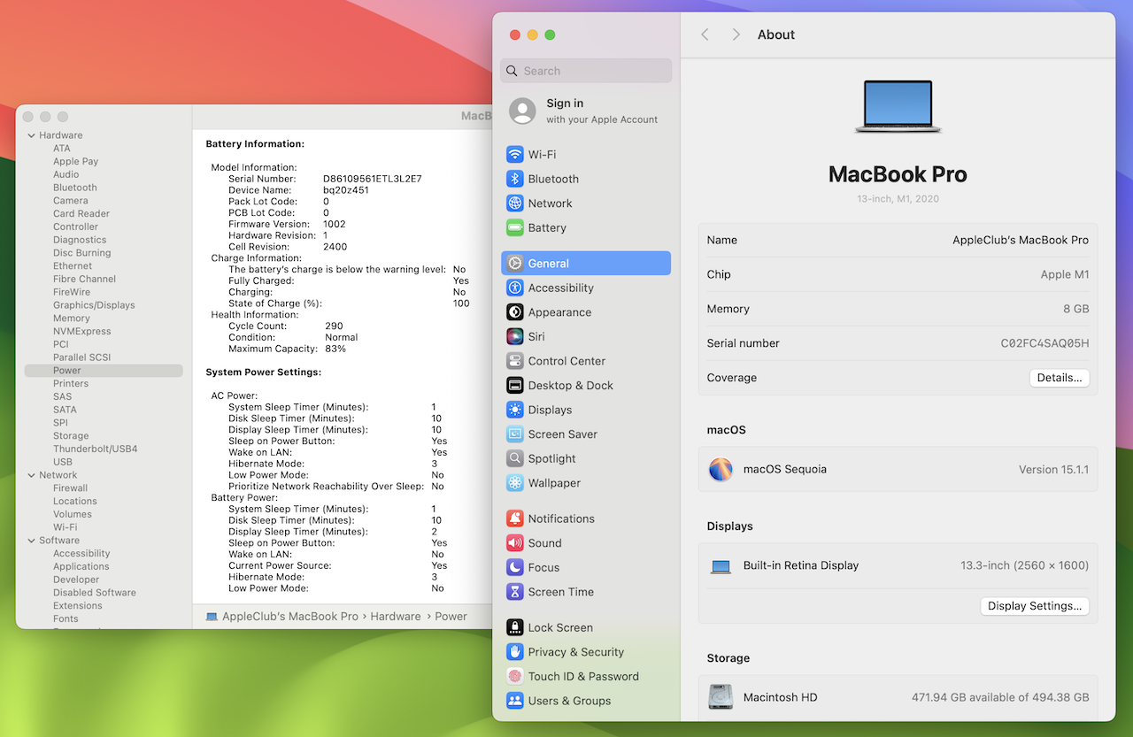Image resolution: width=1133 pixels, height=737 pixels.
Task: Select the Lock Screen icon
Action: point(515,627)
